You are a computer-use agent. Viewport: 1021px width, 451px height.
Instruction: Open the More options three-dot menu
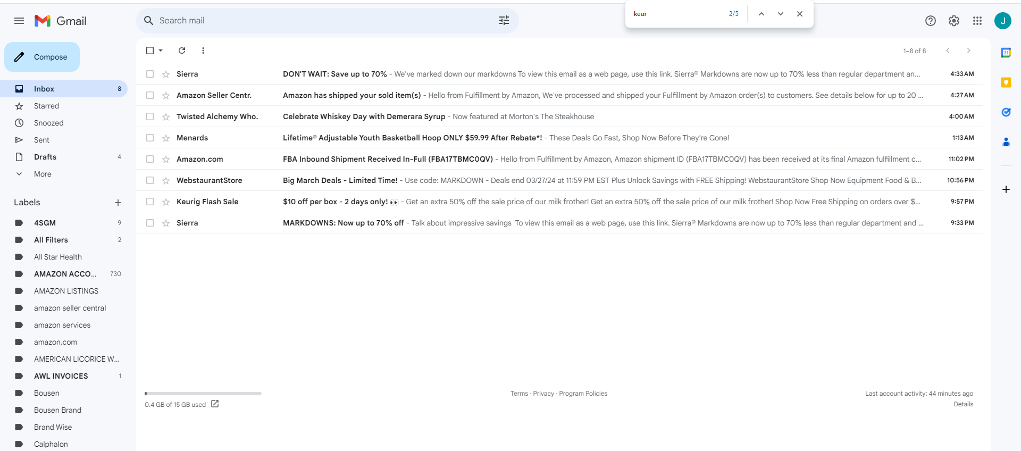click(203, 51)
